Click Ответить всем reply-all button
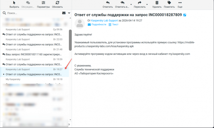Viewport: 214px width, 128px height. 122,4
